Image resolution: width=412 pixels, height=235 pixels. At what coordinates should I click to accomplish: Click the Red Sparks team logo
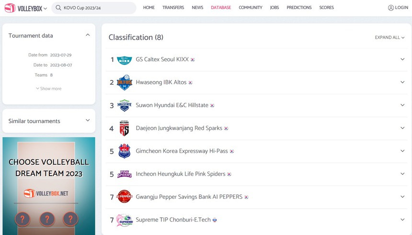[x=125, y=128]
